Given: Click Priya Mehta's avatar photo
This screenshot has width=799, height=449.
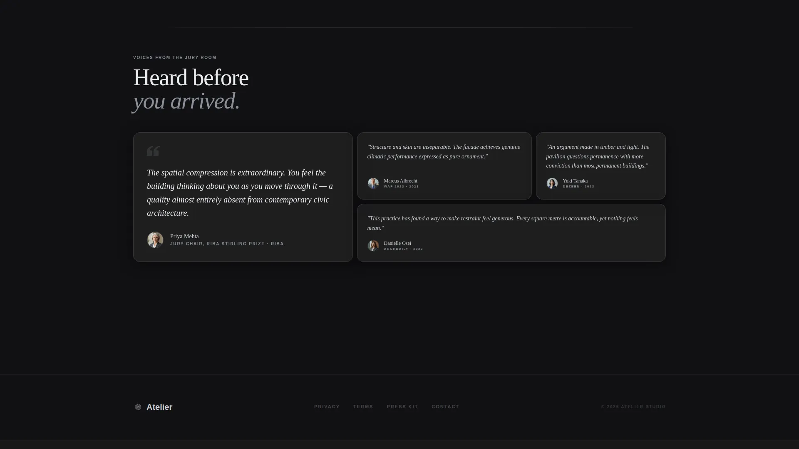Looking at the screenshot, I should pos(155,240).
